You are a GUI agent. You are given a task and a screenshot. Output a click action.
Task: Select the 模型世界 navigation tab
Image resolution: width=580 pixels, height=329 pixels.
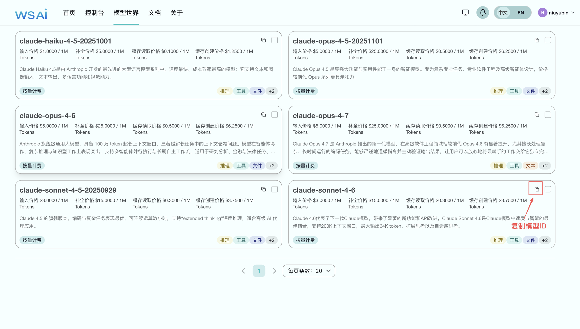pyautogui.click(x=126, y=13)
